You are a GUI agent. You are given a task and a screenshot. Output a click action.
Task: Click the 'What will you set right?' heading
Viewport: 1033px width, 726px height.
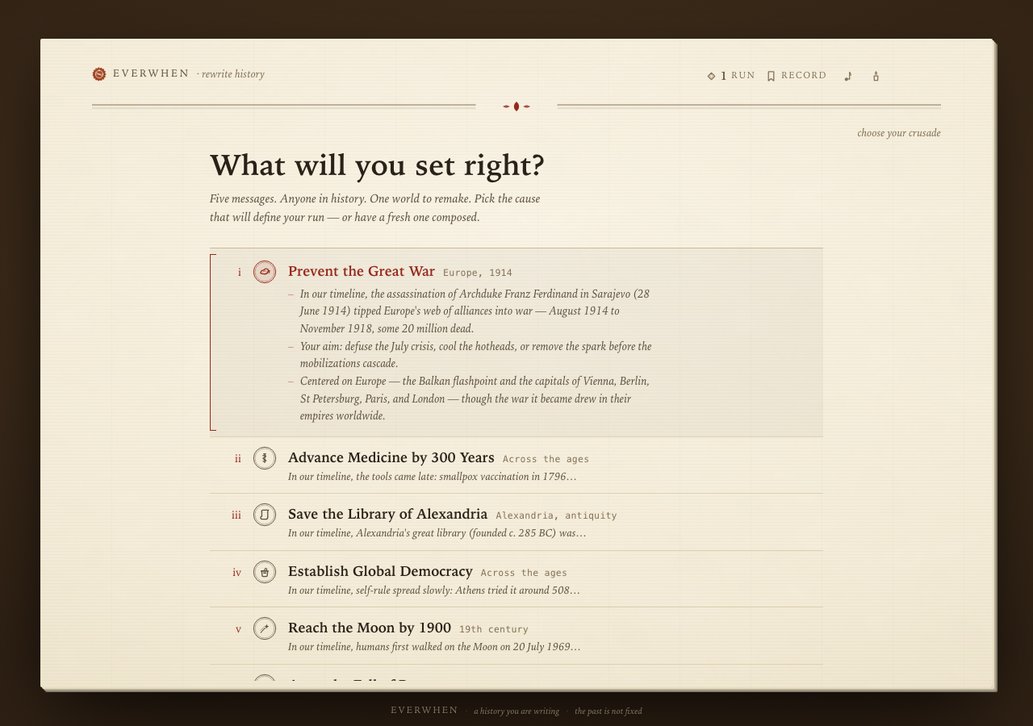pos(377,165)
